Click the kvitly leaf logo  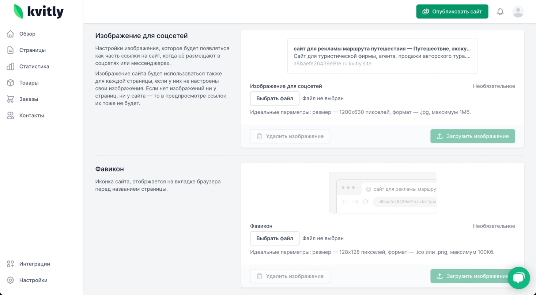(18, 12)
